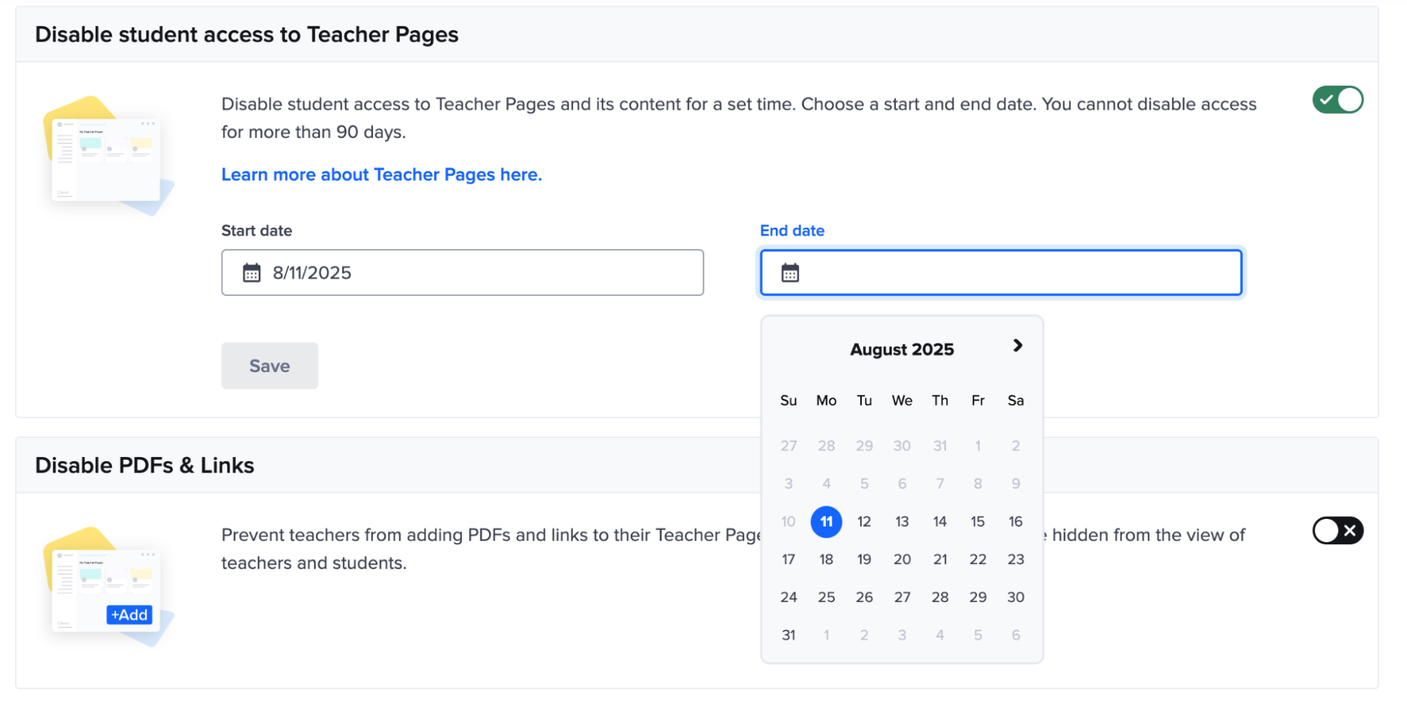This screenshot has width=1407, height=706.
Task: Select August 26 as end date
Action: 864,598
